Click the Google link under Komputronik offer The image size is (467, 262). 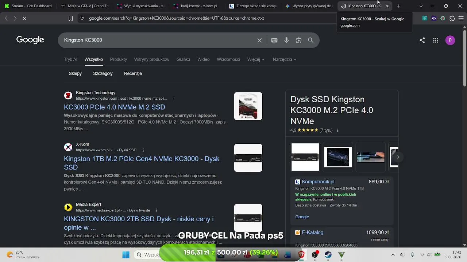pos(302,217)
